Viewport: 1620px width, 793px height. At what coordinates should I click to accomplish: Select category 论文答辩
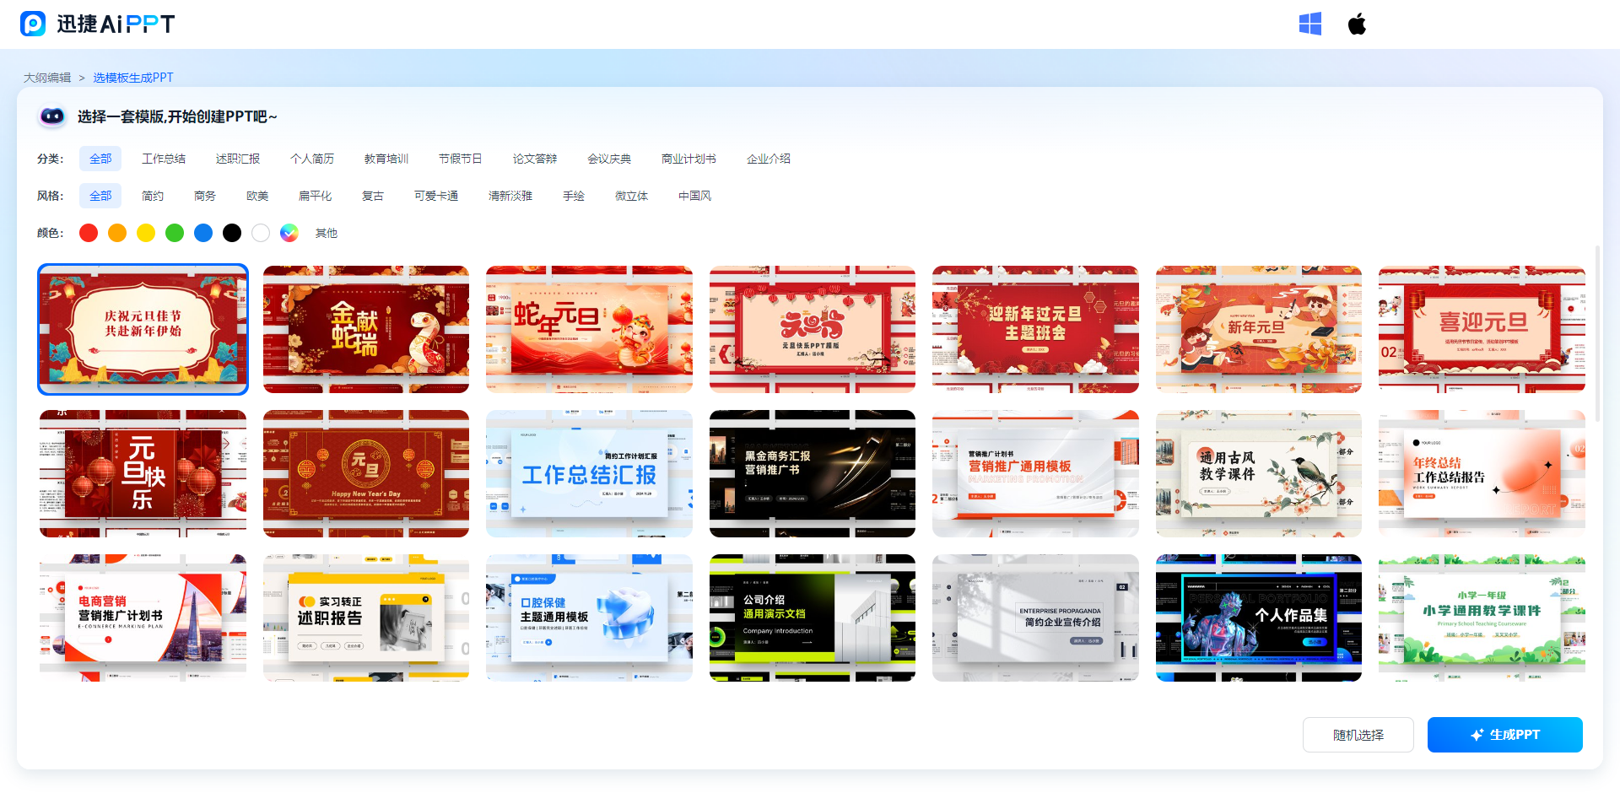point(535,159)
